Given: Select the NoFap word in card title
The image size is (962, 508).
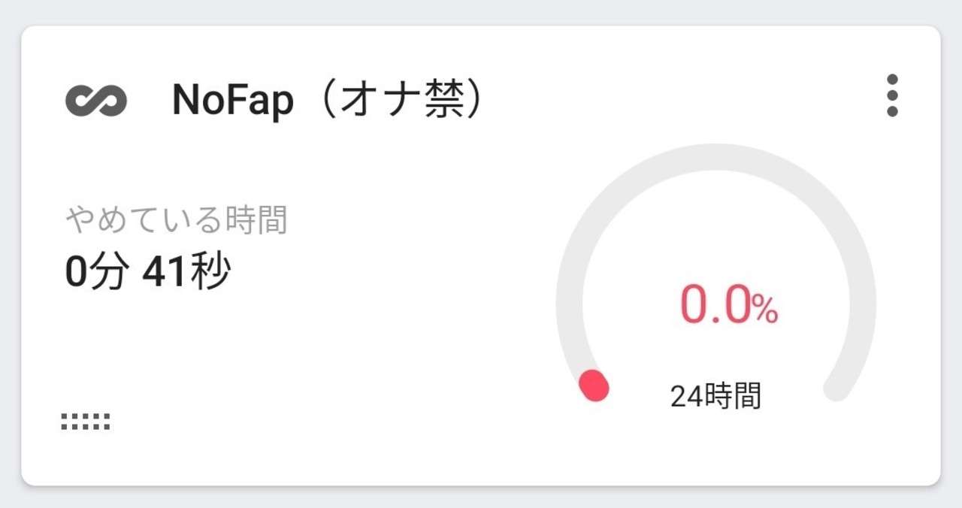Looking at the screenshot, I should [232, 100].
